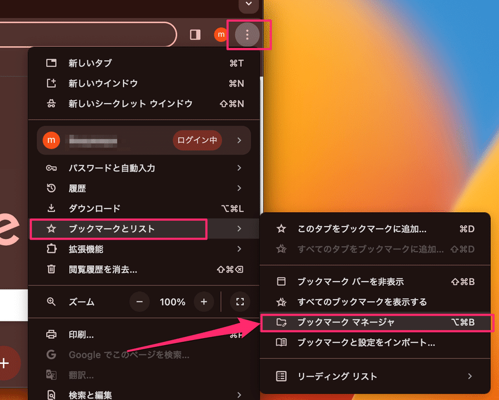This screenshot has width=499, height=400.
Task: Select the new window icon
Action: point(51,84)
